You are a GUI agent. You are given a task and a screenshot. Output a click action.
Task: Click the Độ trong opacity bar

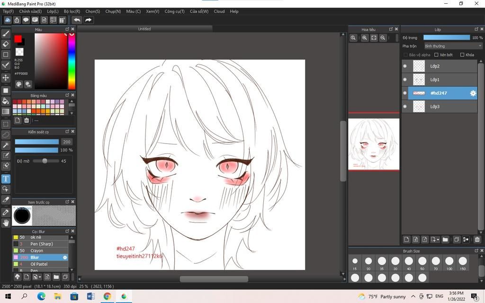(x=447, y=38)
